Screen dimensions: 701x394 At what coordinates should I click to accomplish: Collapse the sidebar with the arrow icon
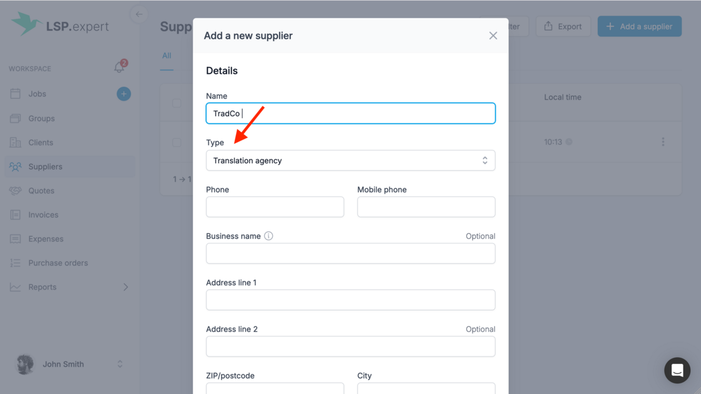(x=139, y=14)
